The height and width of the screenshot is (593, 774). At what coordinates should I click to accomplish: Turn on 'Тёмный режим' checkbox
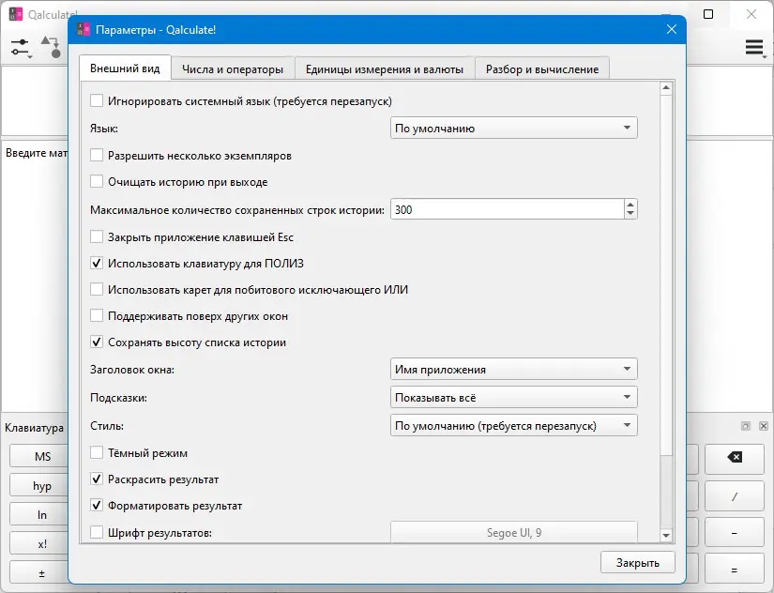pyautogui.click(x=97, y=453)
